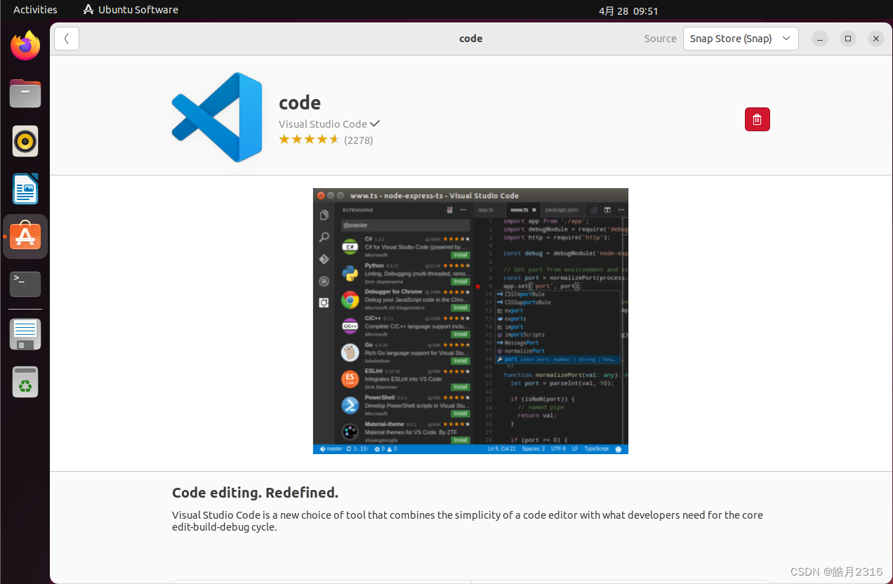Open LibreOffice Writer from the dock
This screenshot has height=584, width=893.
tap(25, 189)
